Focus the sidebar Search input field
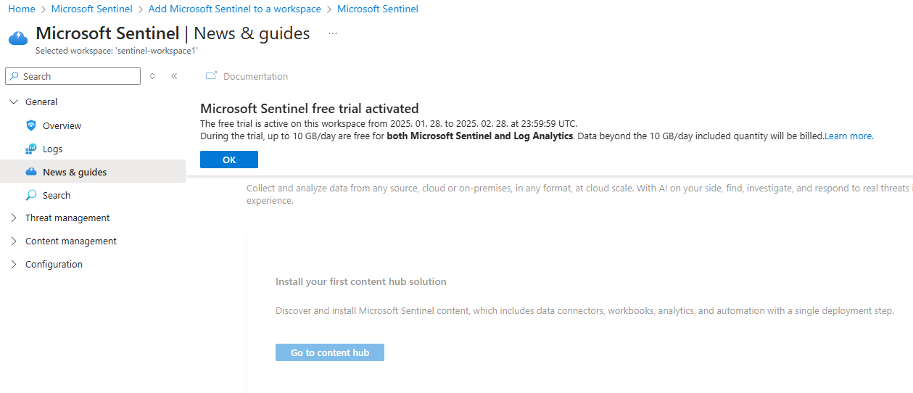The width and height of the screenshot is (913, 393). point(80,76)
